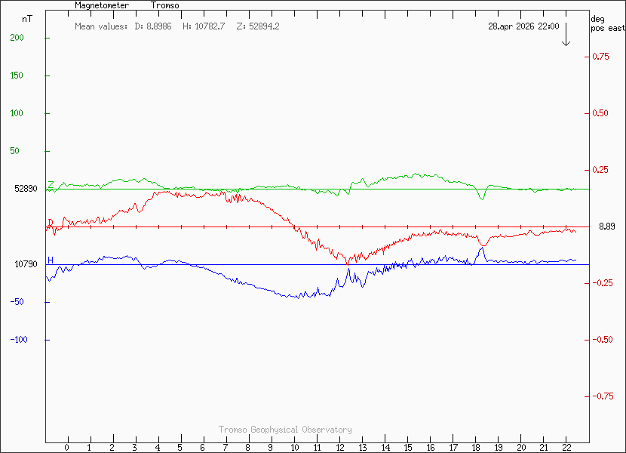
Task: Select the Z: 52894.2 mean value
Action: pyautogui.click(x=258, y=26)
